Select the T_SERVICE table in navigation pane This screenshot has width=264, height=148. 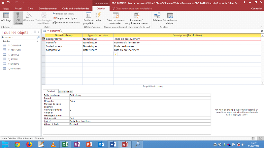click(x=14, y=54)
